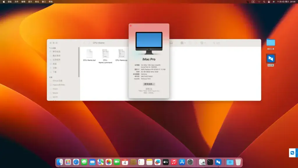The height and width of the screenshot is (168, 298).
Task: Open System Settings gear in the Dock
Action: [x=190, y=162]
